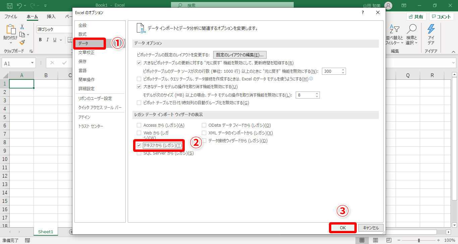Open the underline style dropdown arrow
This screenshot has height=244, width=458.
click(x=61, y=40)
